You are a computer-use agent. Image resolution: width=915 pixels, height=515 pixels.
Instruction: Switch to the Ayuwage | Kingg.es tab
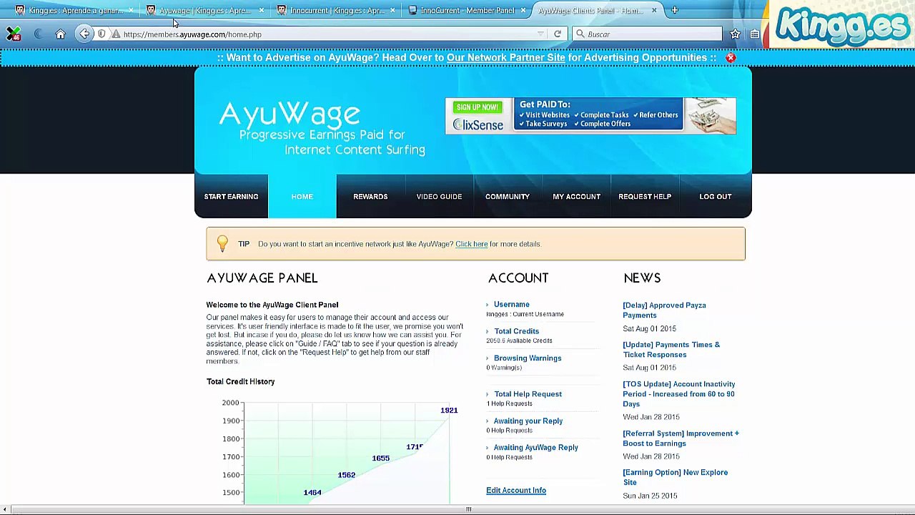click(x=204, y=10)
